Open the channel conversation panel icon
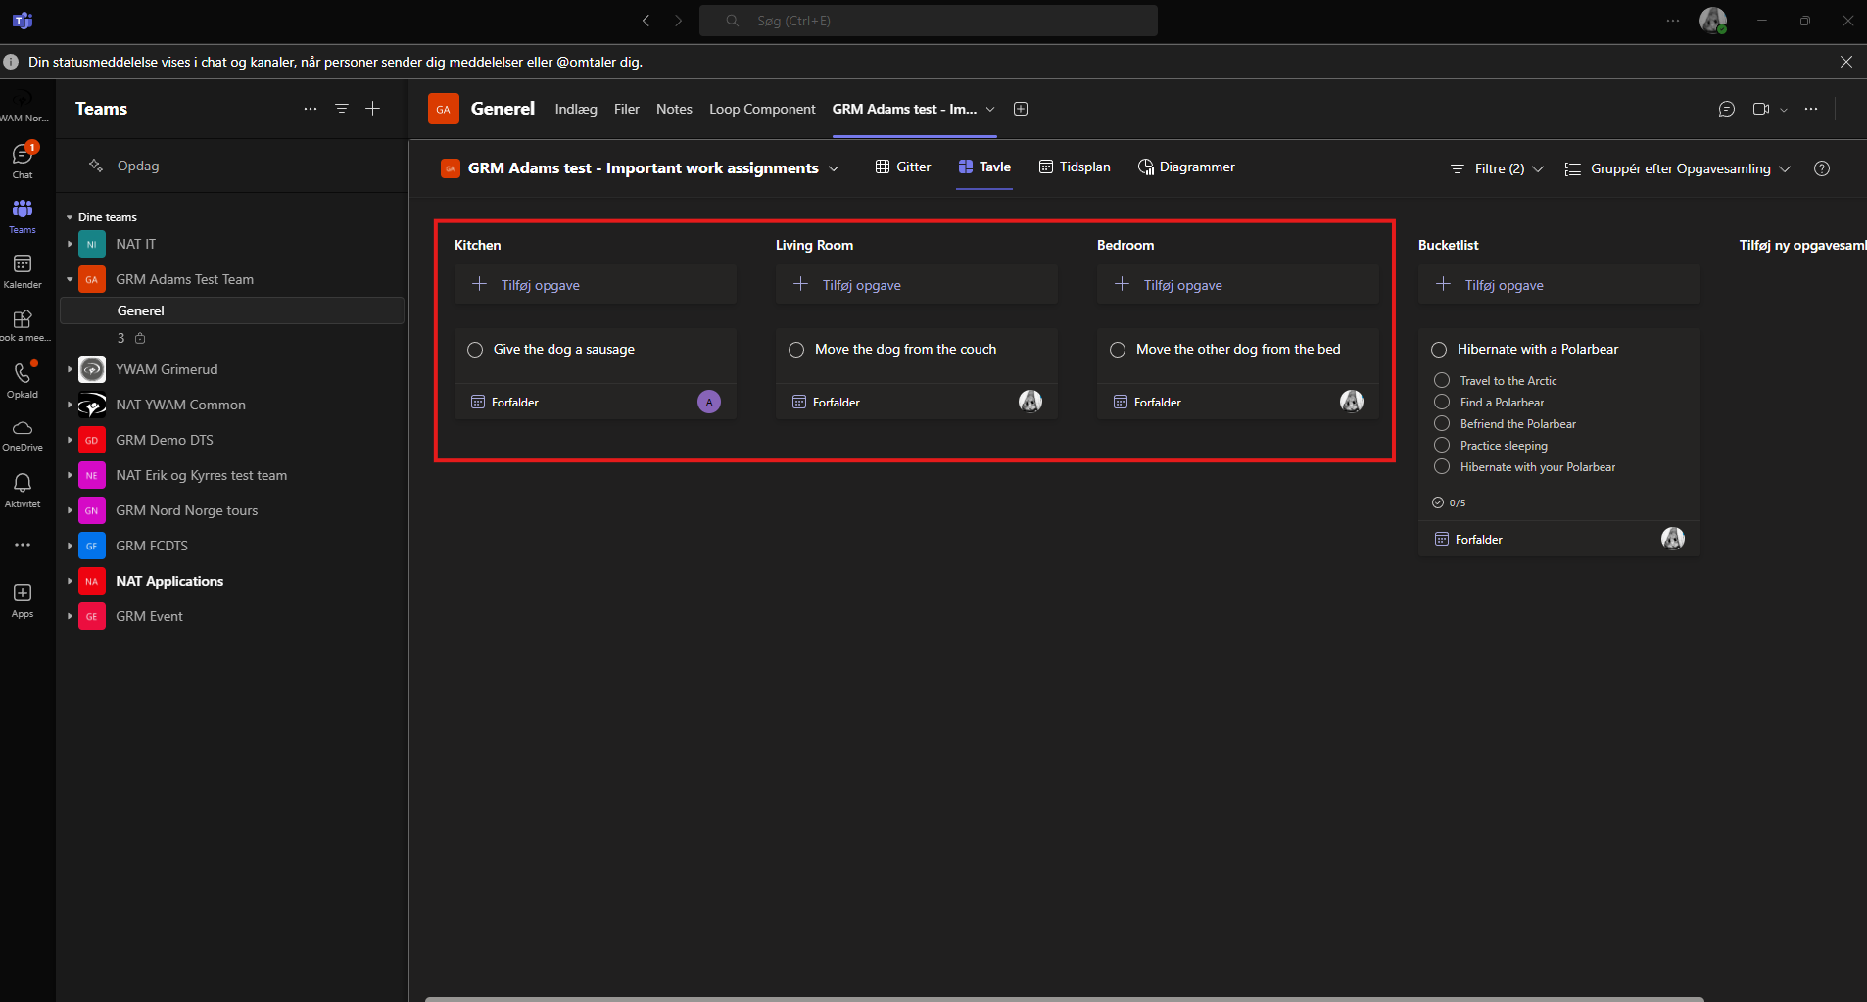The width and height of the screenshot is (1867, 1002). [1727, 109]
